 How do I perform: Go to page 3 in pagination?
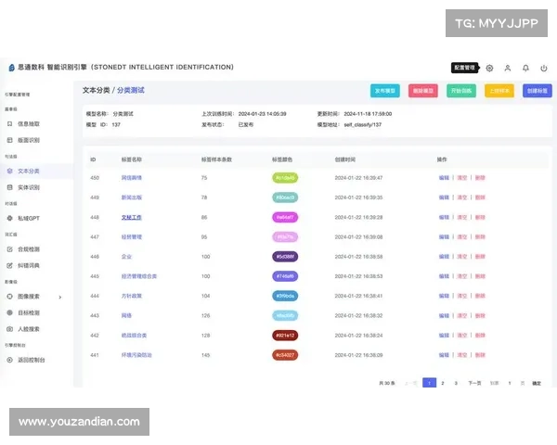(456, 383)
